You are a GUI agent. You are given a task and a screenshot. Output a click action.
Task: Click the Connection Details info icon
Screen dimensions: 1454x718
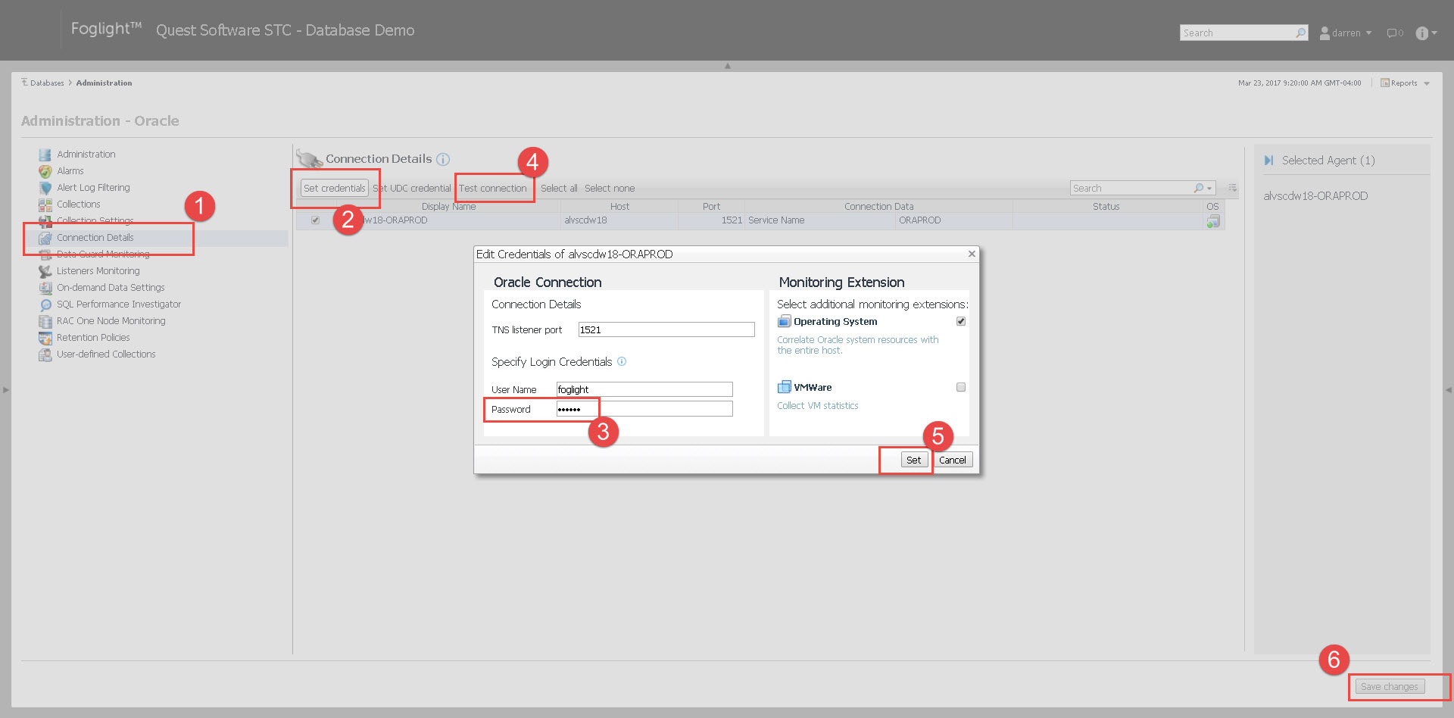pos(443,159)
